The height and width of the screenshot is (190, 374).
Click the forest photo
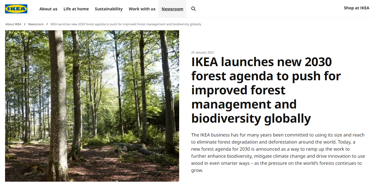[92, 106]
